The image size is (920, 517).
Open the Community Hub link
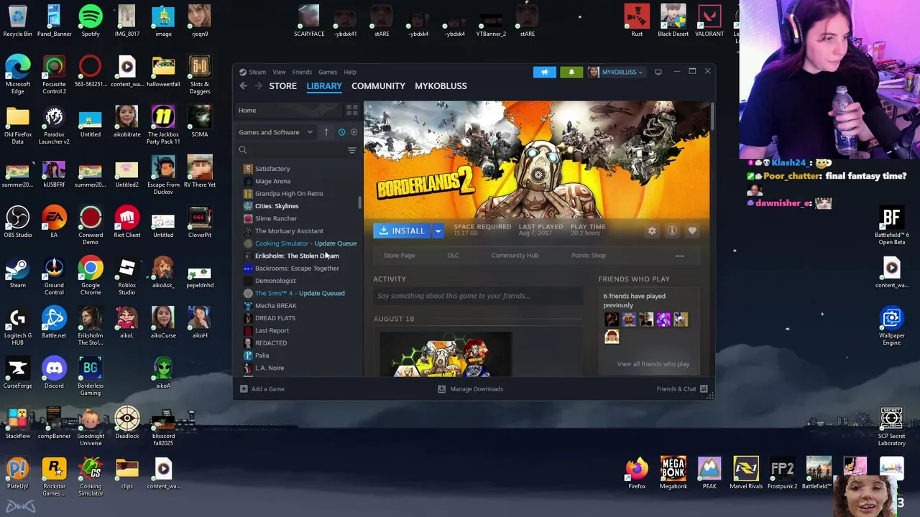(x=515, y=256)
